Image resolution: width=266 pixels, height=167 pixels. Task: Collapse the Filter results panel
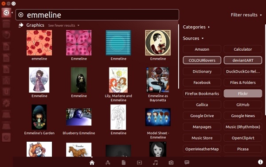click(x=246, y=15)
